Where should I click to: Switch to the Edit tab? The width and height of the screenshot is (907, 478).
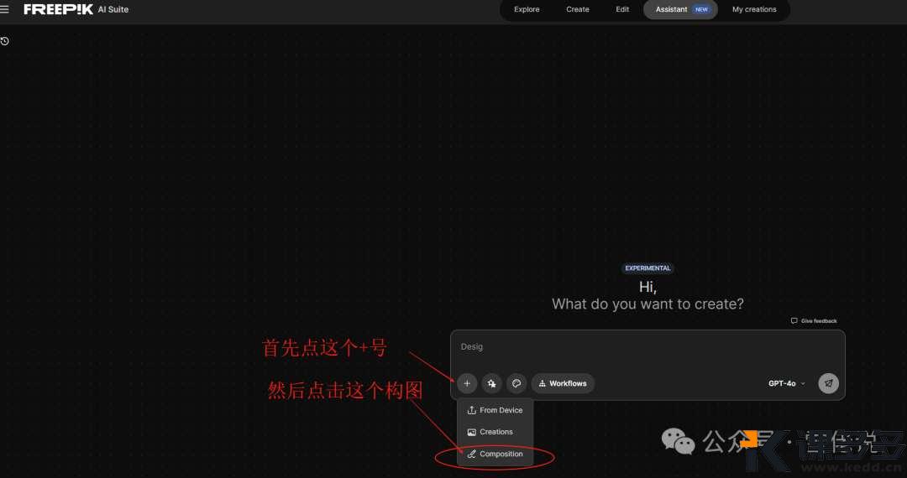coord(622,9)
